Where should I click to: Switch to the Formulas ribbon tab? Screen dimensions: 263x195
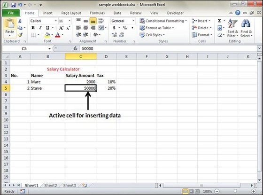coord(97,13)
